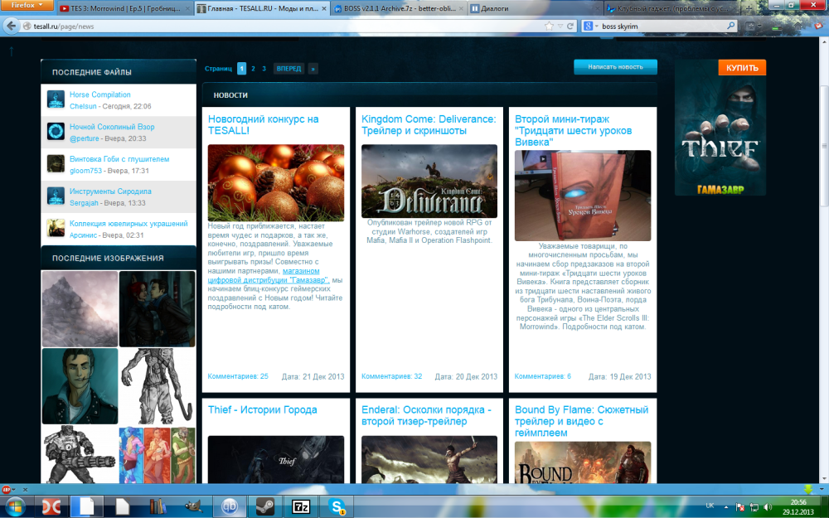
Task: Open the snowy mountain image thumbnail
Action: click(80, 309)
